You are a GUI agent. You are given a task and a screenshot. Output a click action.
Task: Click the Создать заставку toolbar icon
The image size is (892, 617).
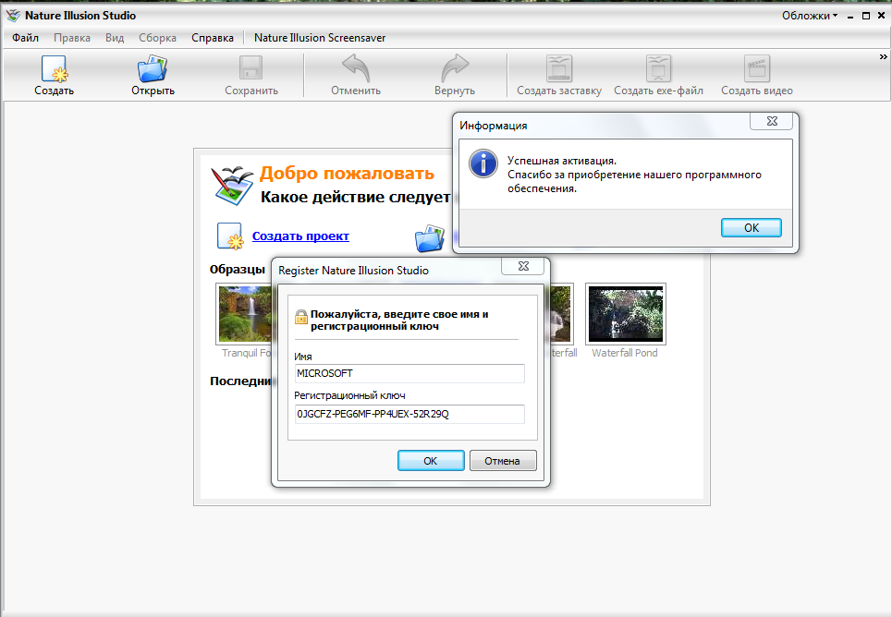click(x=559, y=68)
